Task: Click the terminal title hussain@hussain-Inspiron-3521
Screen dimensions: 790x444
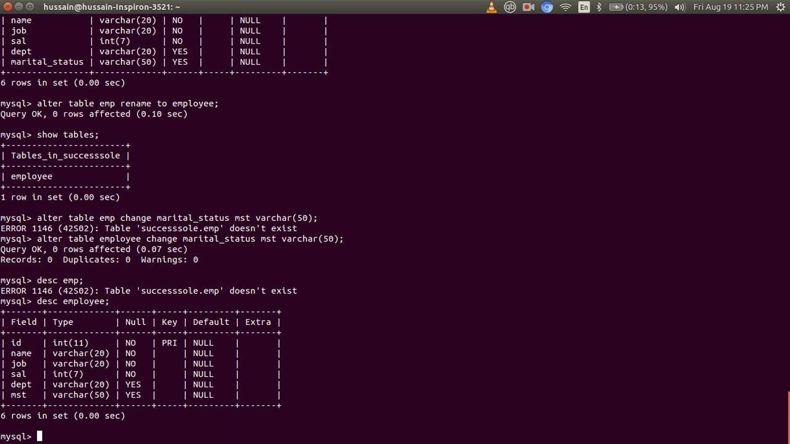Action: 112,7
